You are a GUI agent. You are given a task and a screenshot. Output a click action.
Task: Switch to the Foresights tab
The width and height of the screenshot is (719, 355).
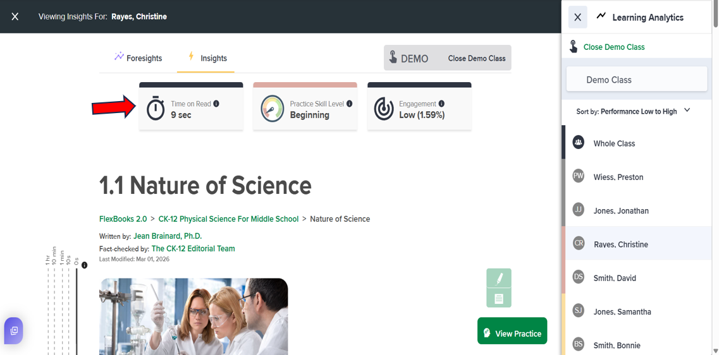click(x=138, y=58)
